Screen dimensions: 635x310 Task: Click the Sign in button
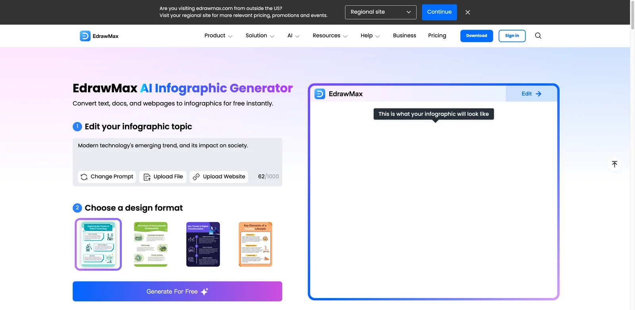512,36
